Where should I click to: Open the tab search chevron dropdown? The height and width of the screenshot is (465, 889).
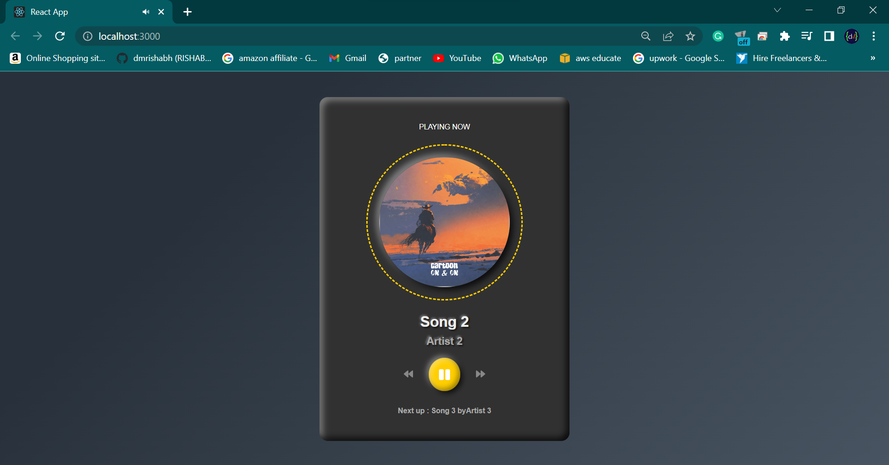tap(777, 10)
